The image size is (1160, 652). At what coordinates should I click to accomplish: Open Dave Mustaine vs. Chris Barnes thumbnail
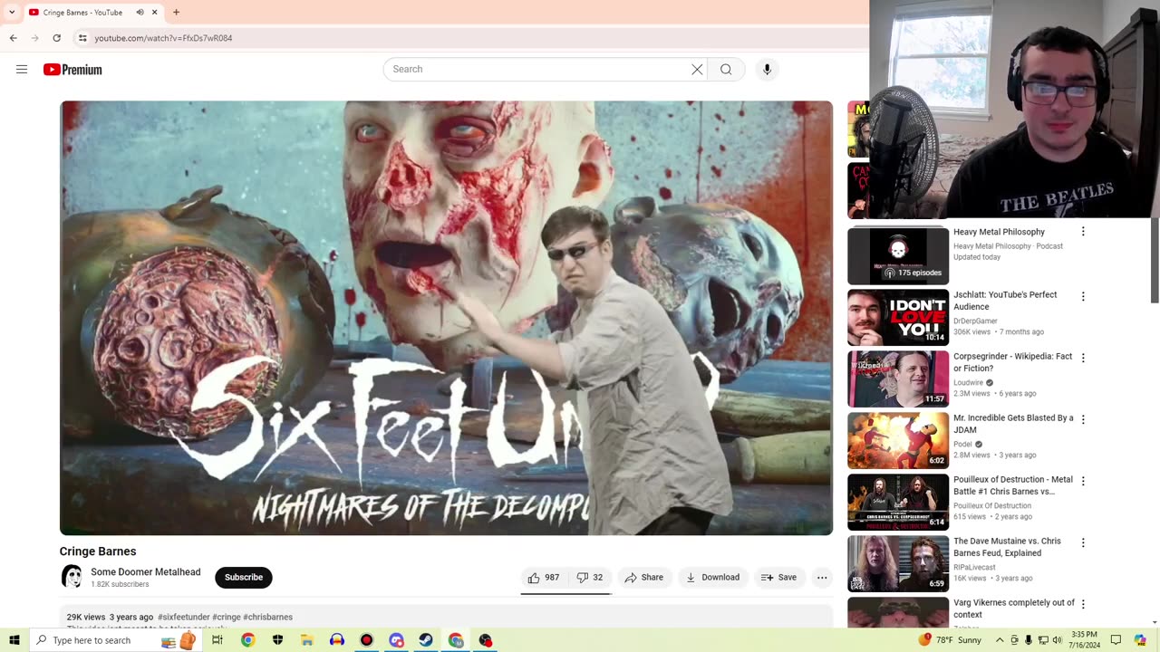click(898, 564)
